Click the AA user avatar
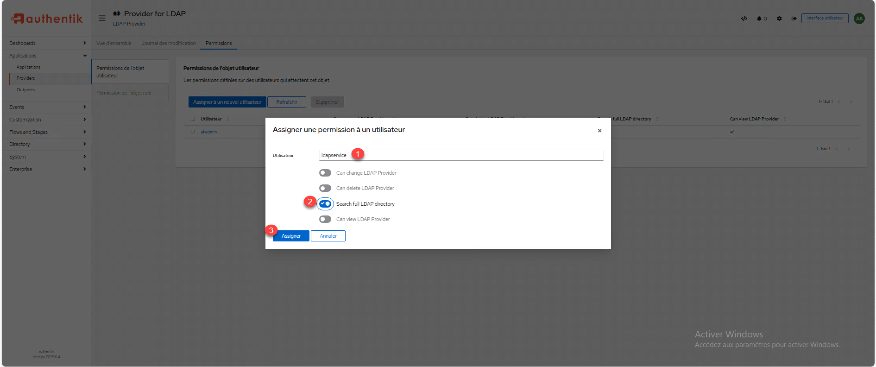The width and height of the screenshot is (876, 367). [x=859, y=19]
